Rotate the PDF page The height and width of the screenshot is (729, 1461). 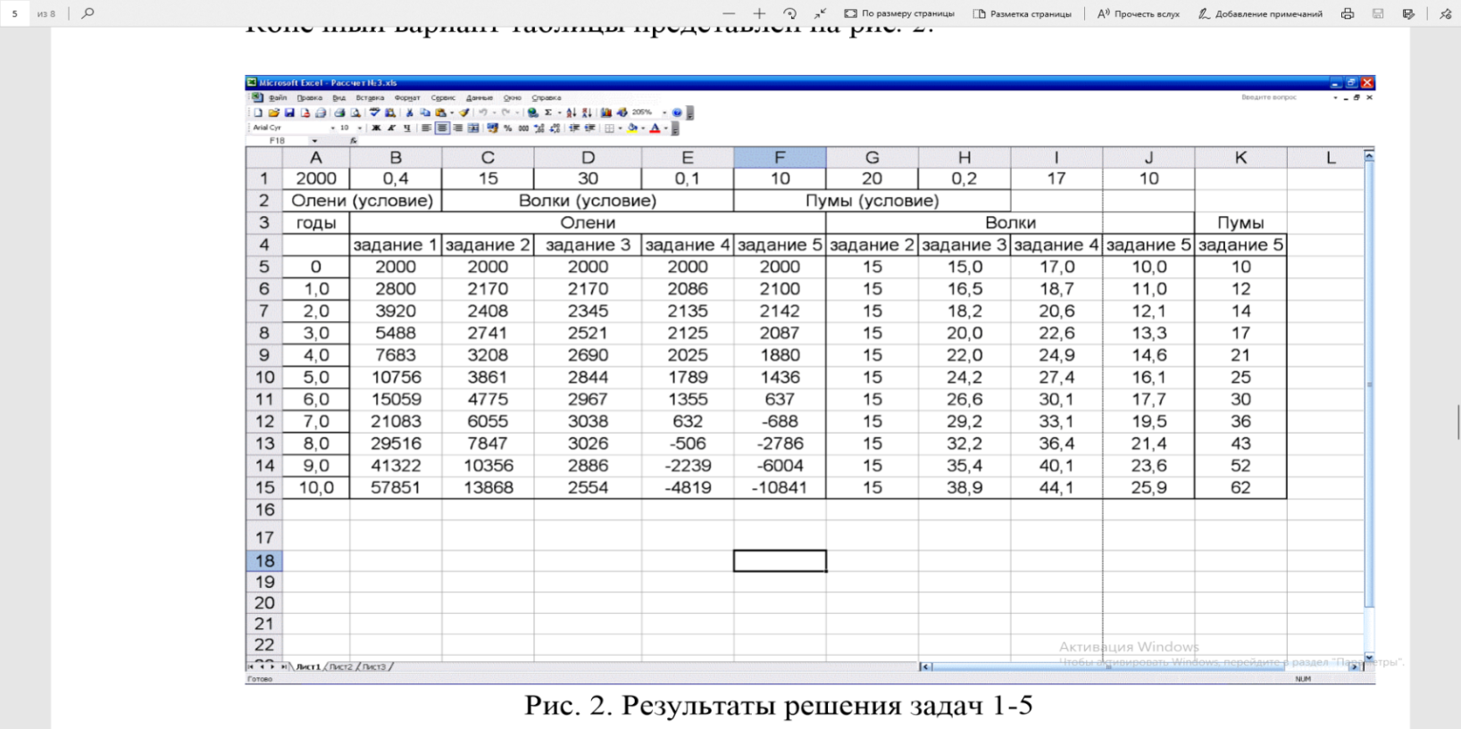click(x=789, y=13)
